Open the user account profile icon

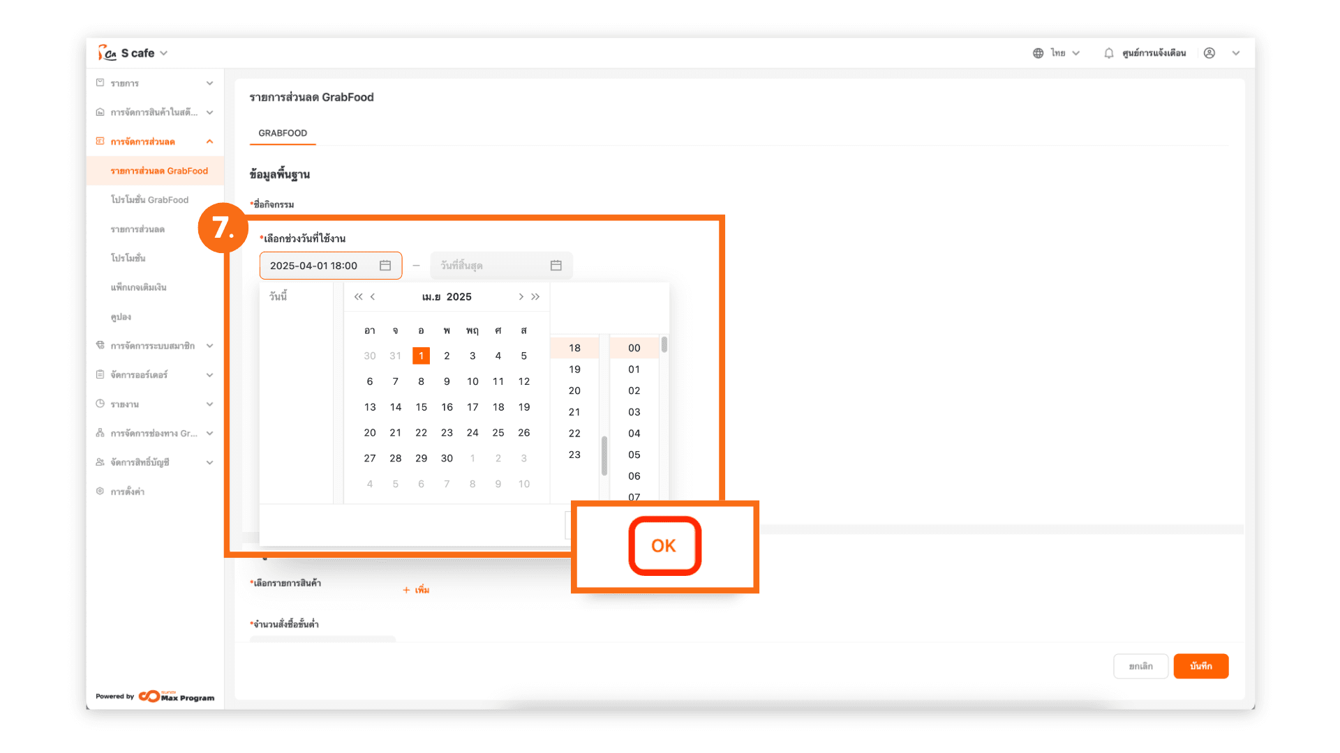pyautogui.click(x=1209, y=53)
